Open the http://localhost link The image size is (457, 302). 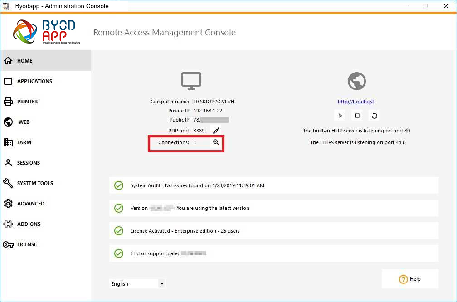click(x=356, y=102)
